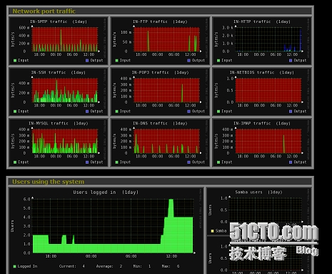Image resolution: width=332 pixels, height=274 pixels.
Task: Click the green Input swatch in IN-SSH legend
Action: [15, 112]
